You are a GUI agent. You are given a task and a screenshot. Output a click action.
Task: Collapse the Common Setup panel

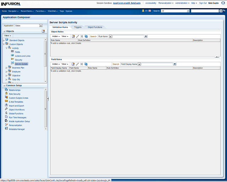[4, 86]
